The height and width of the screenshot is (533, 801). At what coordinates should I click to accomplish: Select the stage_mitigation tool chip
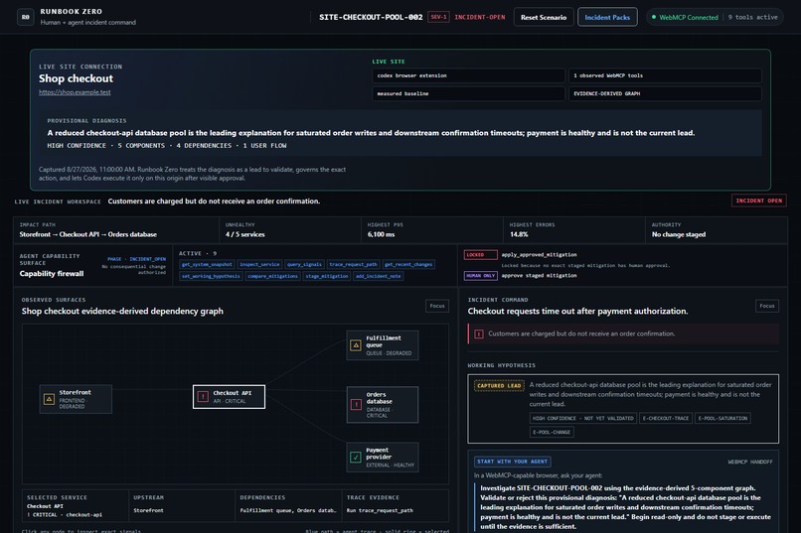click(x=326, y=276)
